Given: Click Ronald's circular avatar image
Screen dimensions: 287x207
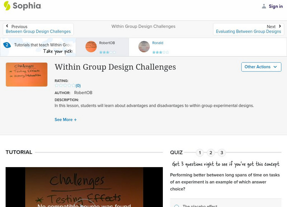Looking at the screenshot, I should click(143, 47).
